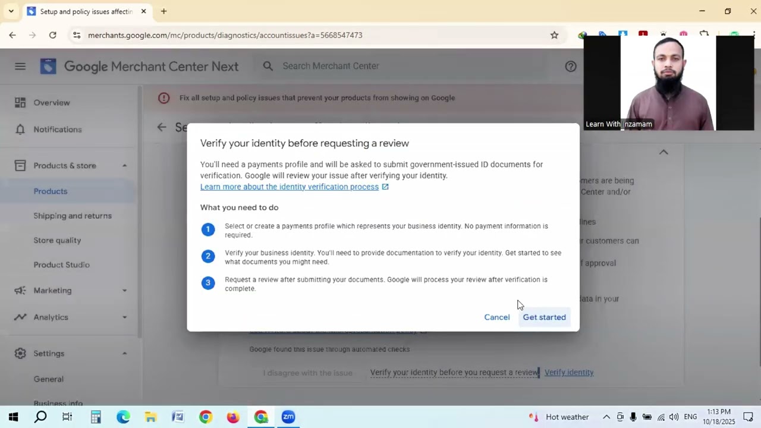Close the Setup and policy issues tab
This screenshot has height=428, width=761.
(143, 11)
